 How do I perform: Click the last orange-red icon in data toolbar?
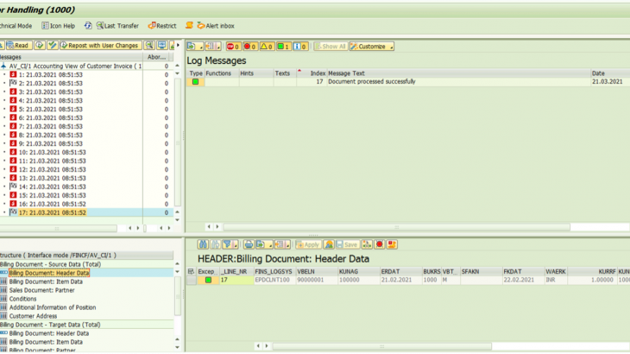(392, 244)
